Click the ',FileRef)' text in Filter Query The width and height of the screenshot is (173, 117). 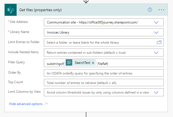pyautogui.click(x=102, y=64)
